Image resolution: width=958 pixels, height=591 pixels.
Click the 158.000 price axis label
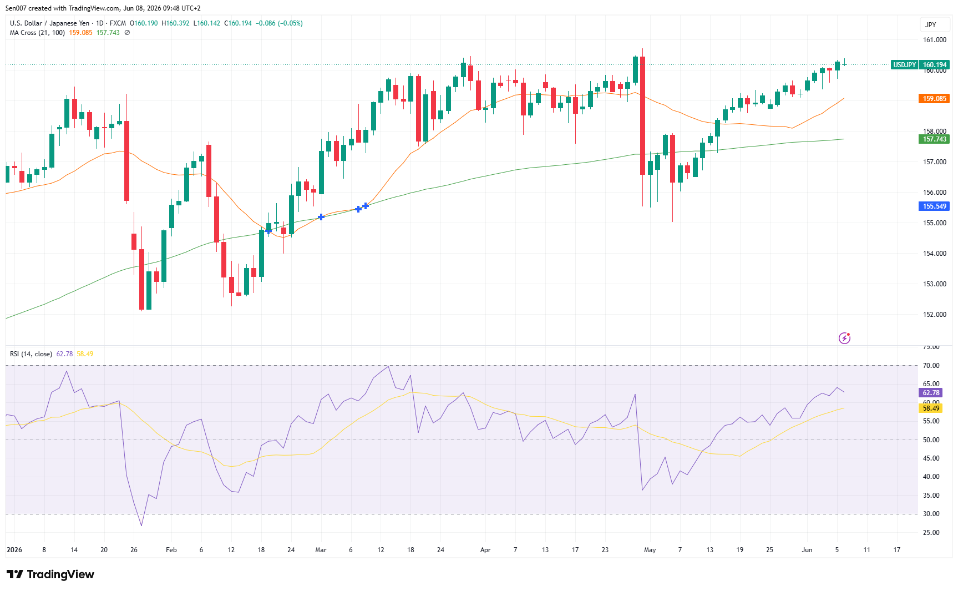(935, 131)
